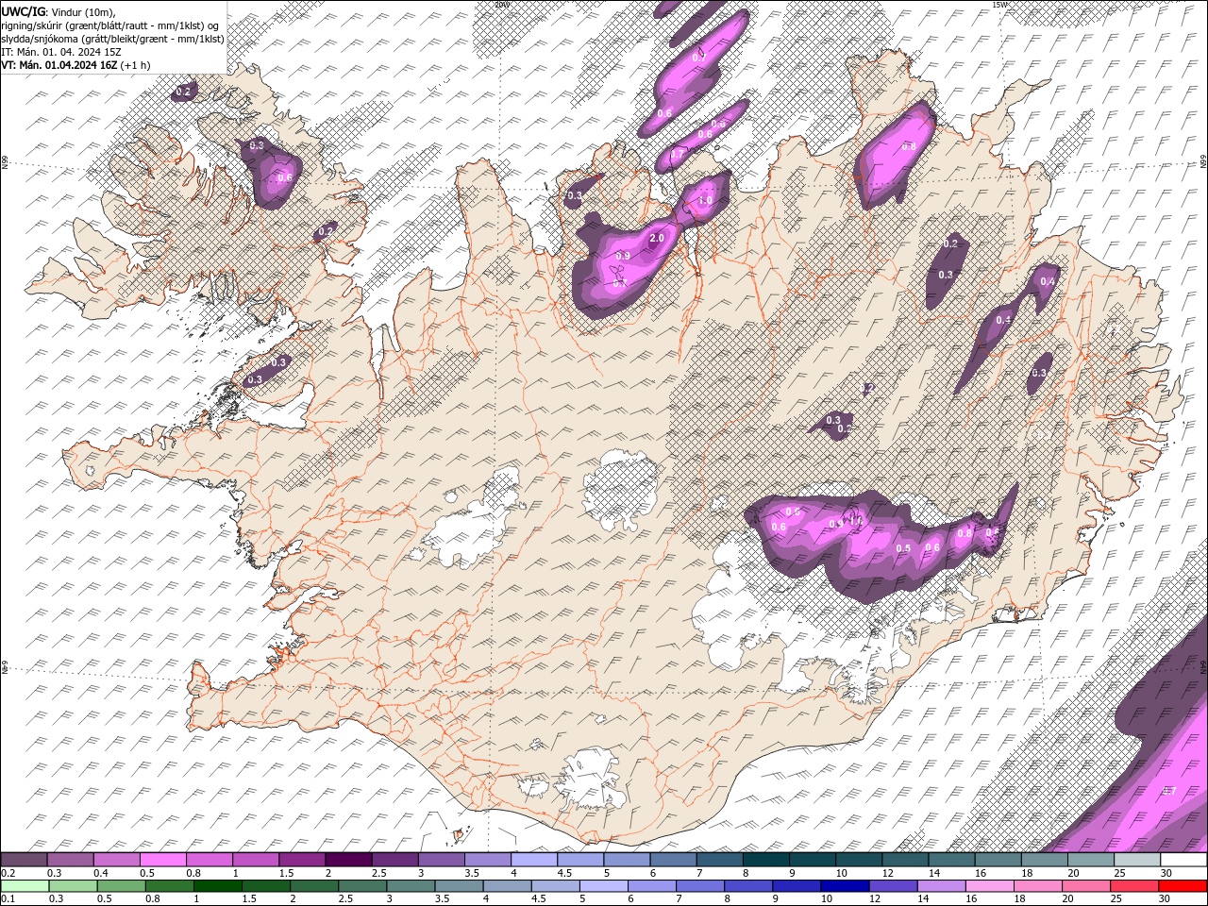Select the grey-blue 3.5 swatch in lower legend row
Image resolution: width=1208 pixels, height=906 pixels.
coord(458,886)
